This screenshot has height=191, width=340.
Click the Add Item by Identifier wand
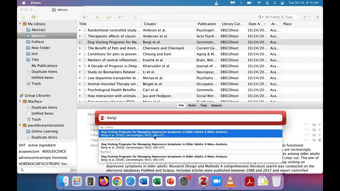point(97,17)
